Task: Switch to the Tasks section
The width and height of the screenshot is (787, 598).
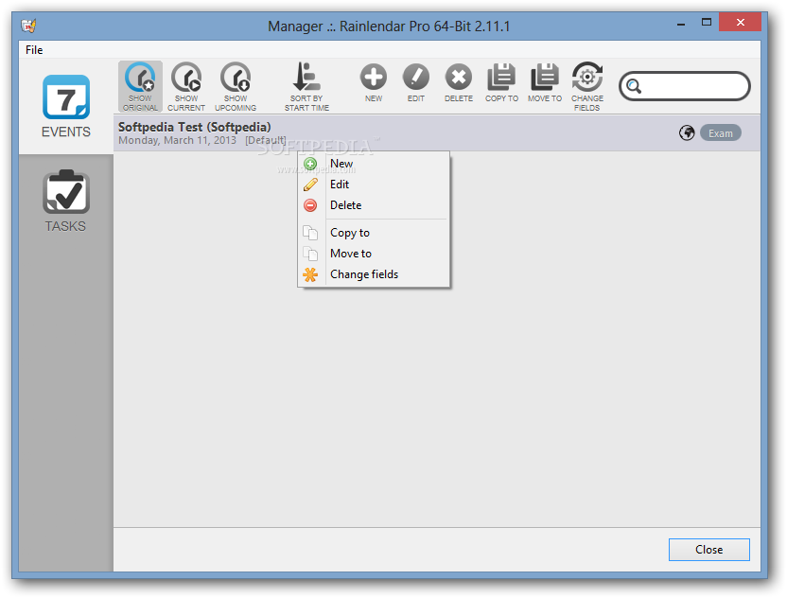Action: (66, 201)
